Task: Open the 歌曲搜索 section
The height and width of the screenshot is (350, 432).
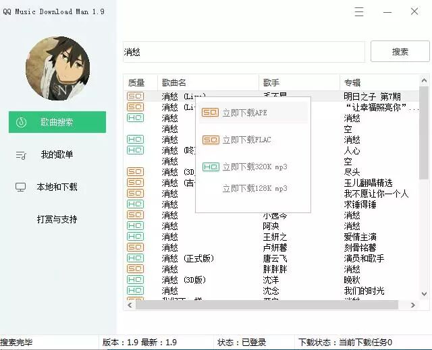Action: [57, 122]
